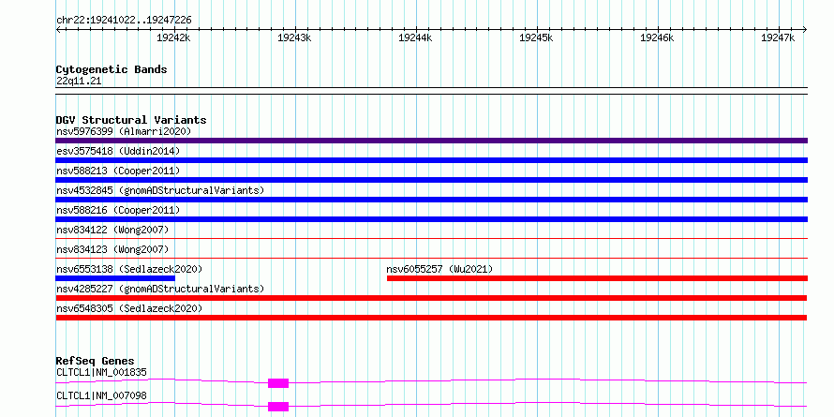Open the Cytogenetic Bands track heading

112,69
